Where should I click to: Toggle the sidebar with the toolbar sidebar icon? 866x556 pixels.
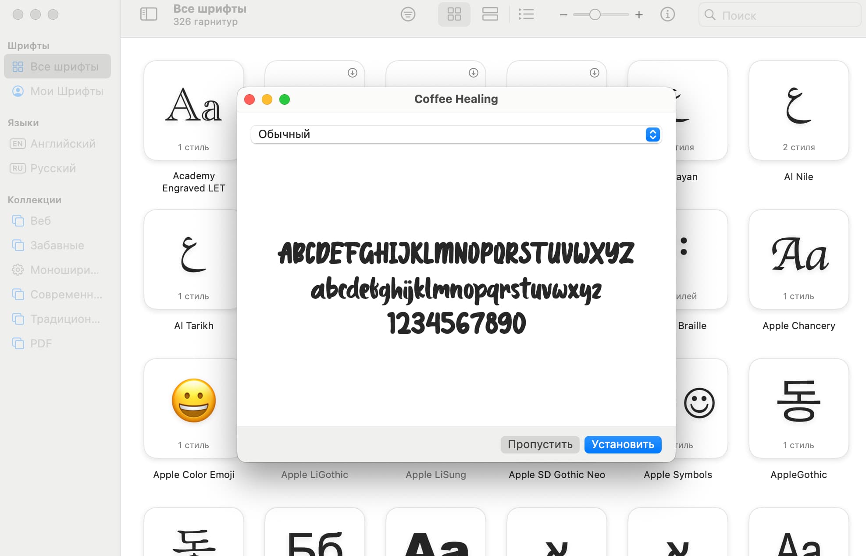[149, 14]
